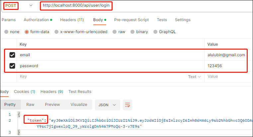
Task: Click the password value 123456 field
Action: [x=227, y=66]
